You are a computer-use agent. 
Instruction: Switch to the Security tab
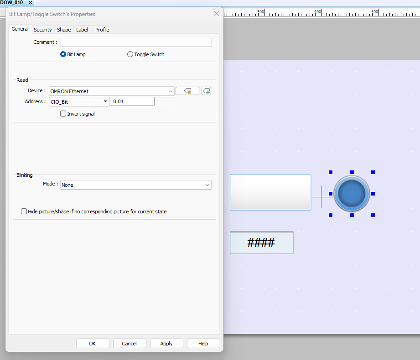[x=43, y=30]
